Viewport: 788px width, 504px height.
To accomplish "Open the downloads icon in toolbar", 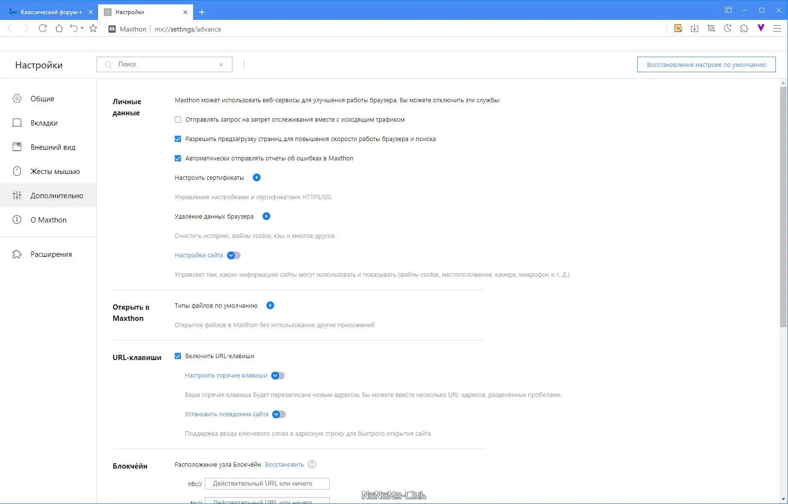I will pos(695,29).
